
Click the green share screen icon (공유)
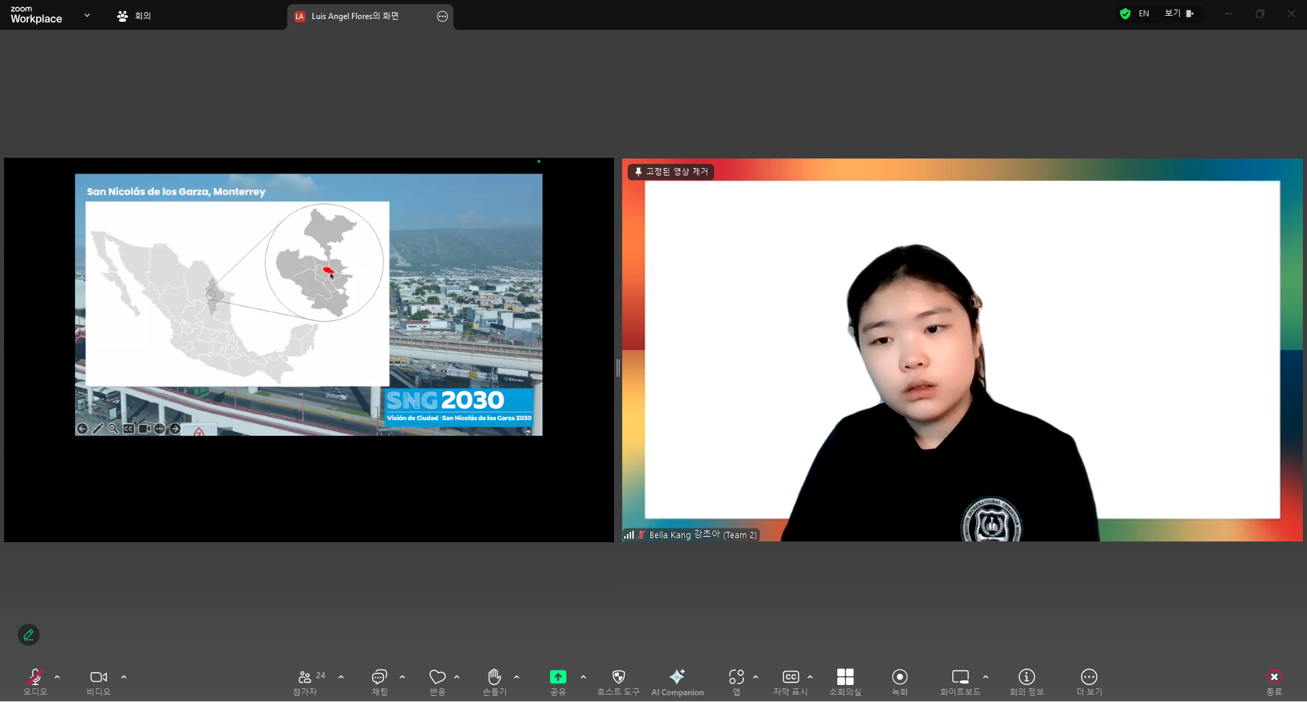coord(558,678)
